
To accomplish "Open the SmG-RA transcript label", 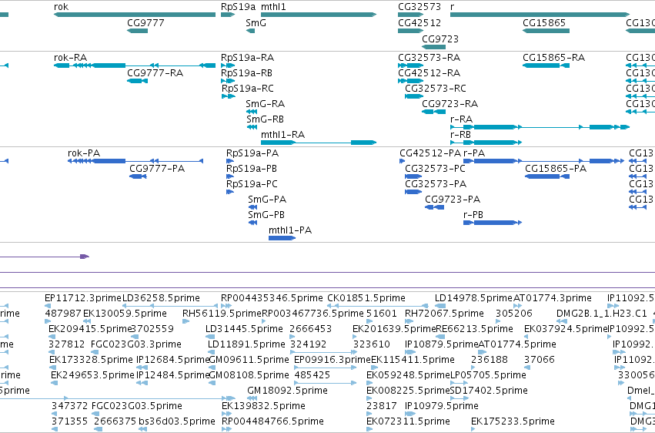I will pos(266,104).
